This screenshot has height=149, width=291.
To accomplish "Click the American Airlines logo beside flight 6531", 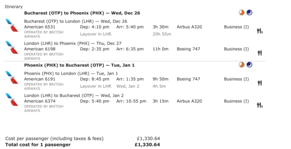I will [12, 25].
